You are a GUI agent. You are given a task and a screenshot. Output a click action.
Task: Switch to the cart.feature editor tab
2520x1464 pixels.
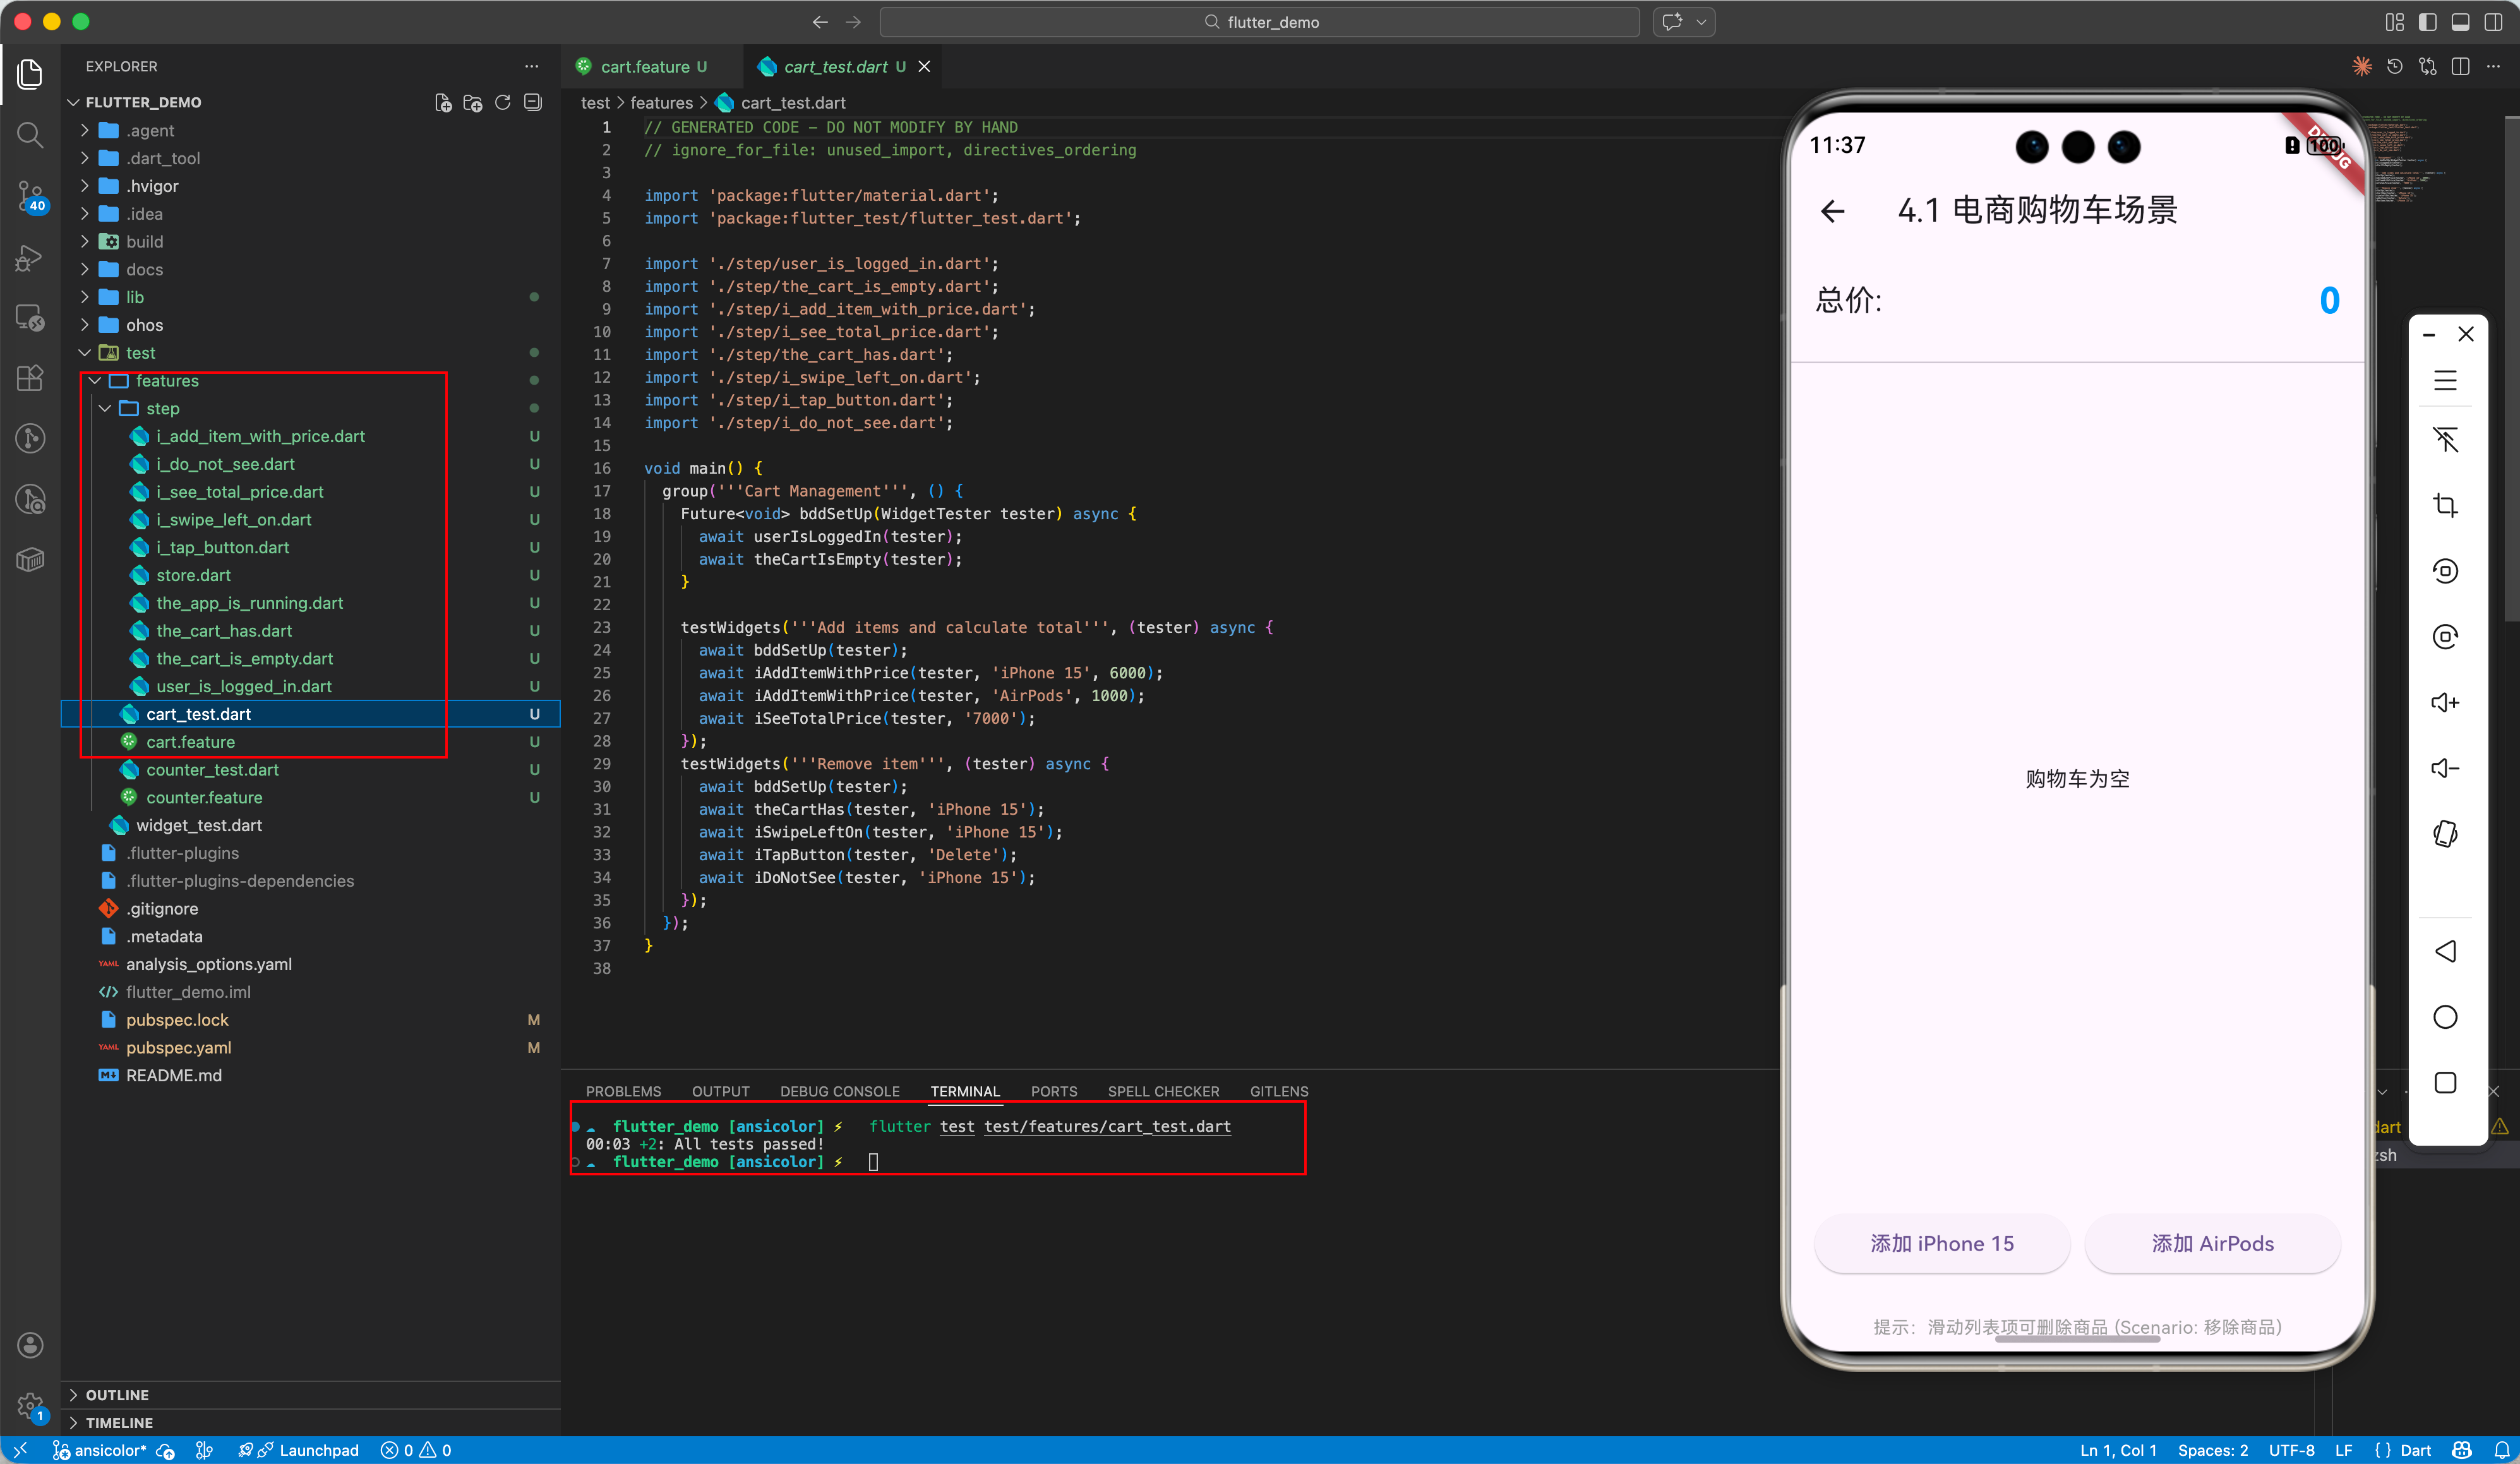coord(644,66)
